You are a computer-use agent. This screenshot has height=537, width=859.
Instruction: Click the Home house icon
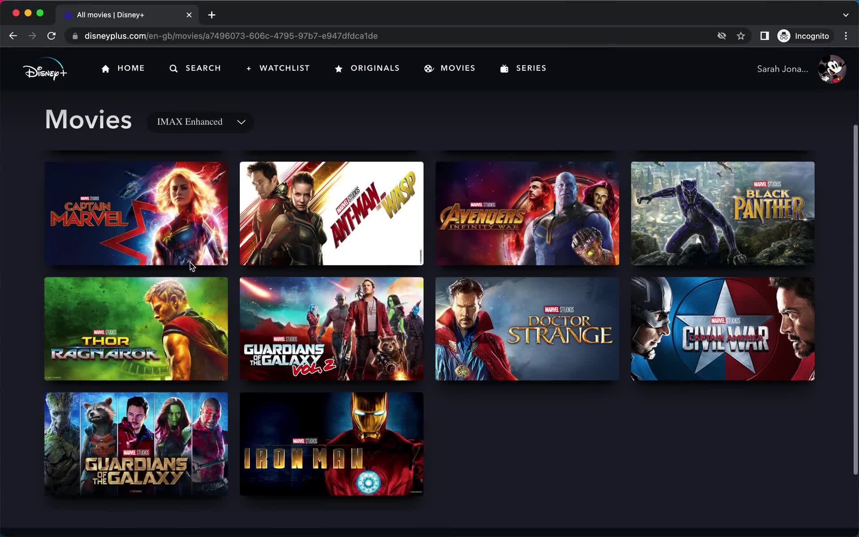coord(106,68)
